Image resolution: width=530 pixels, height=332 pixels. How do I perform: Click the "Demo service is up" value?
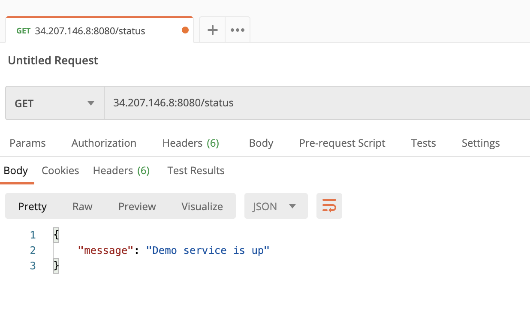(x=208, y=250)
